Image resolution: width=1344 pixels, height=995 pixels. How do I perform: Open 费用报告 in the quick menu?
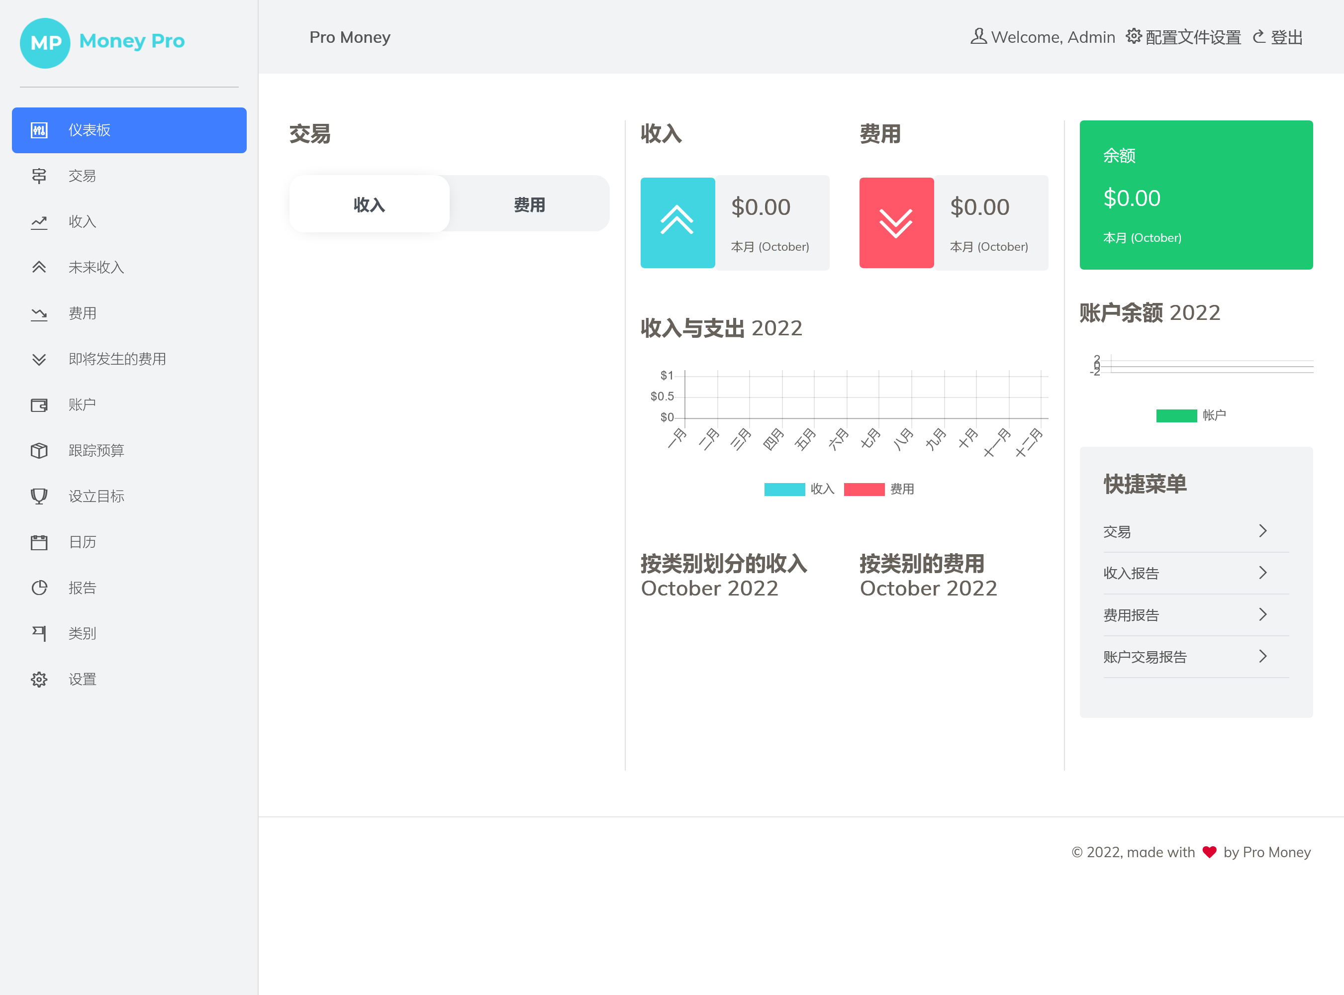(x=1131, y=615)
